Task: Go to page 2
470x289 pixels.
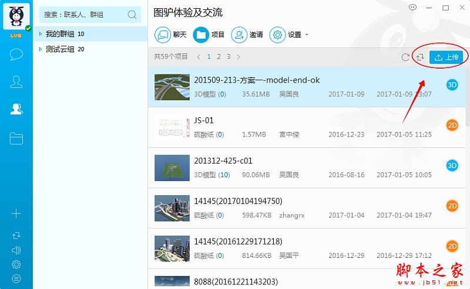Action: click(219, 56)
